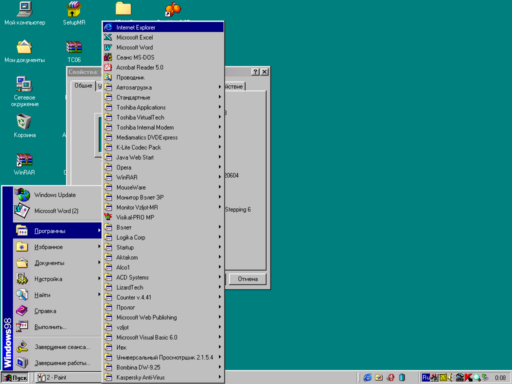The height and width of the screenshot is (384, 512).
Task: Click the SetupMR desktop icon
Action: (x=74, y=9)
